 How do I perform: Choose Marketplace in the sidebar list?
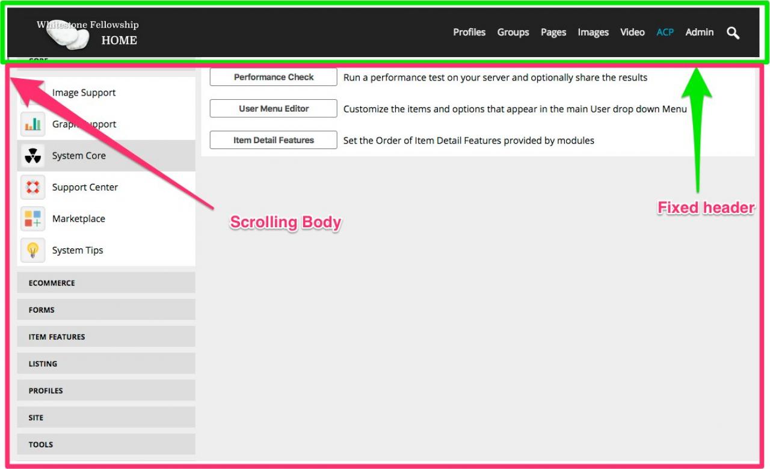(x=79, y=219)
